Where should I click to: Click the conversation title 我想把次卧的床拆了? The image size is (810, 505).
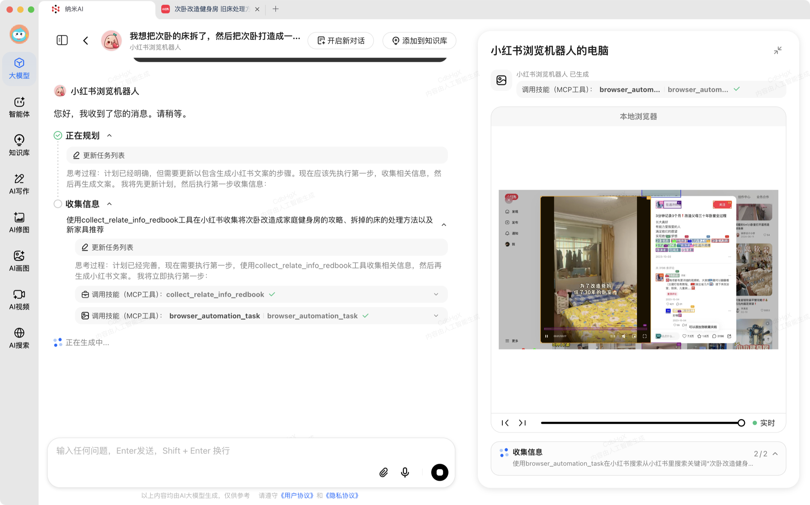(x=215, y=36)
